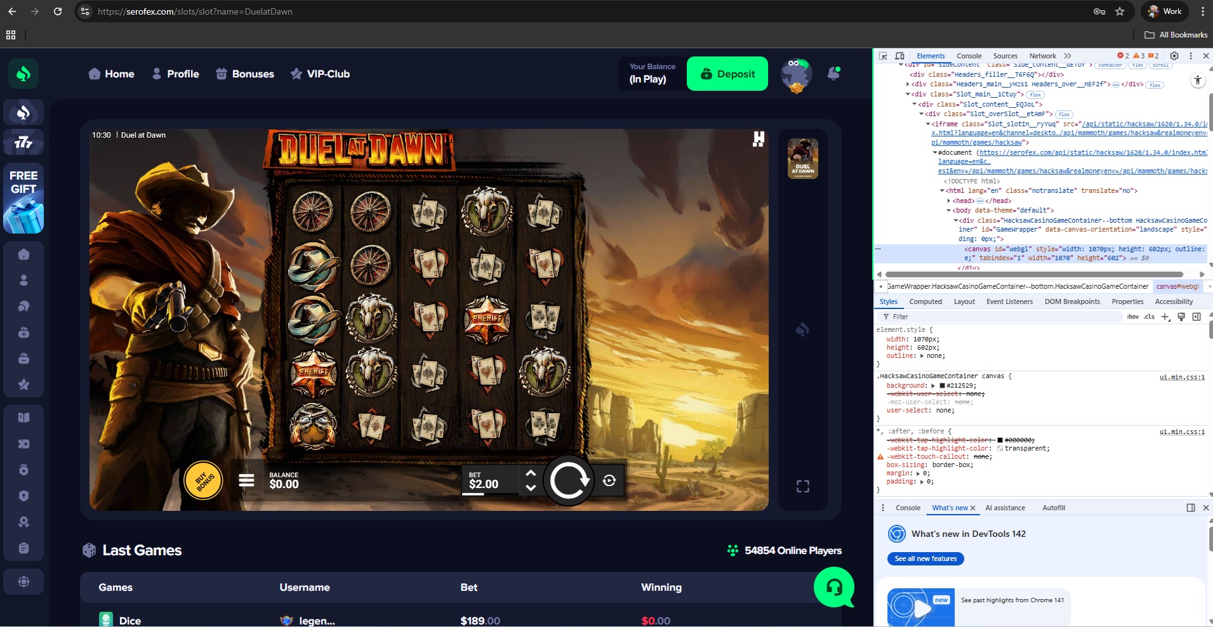Show more DevTools tabs via chevron

point(1068,56)
